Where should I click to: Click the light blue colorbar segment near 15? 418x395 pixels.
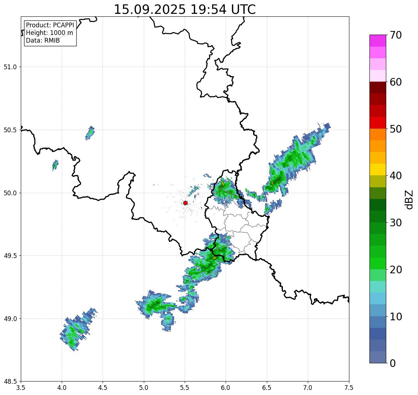378,298
